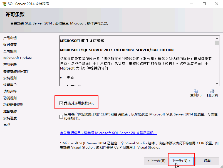Click the SQL Server icon in the title bar
223x168 pixels.
coord(5,4)
